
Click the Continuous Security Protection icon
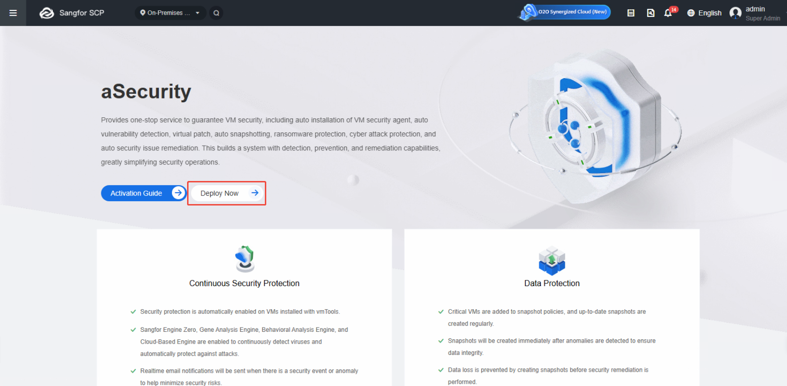pyautogui.click(x=245, y=259)
